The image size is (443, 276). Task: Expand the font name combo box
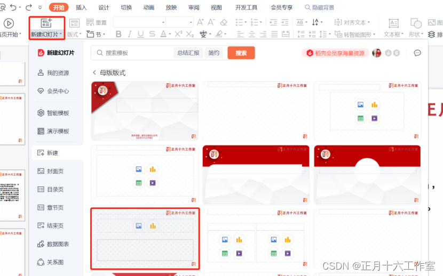tap(163, 22)
